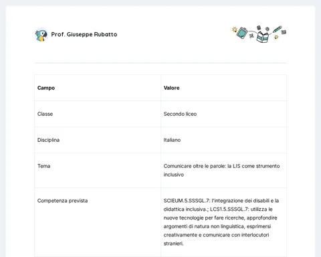Viewport: 321px width, 257px height.
Task: Click the gray square doodle at far right
Action: pyautogui.click(x=284, y=32)
